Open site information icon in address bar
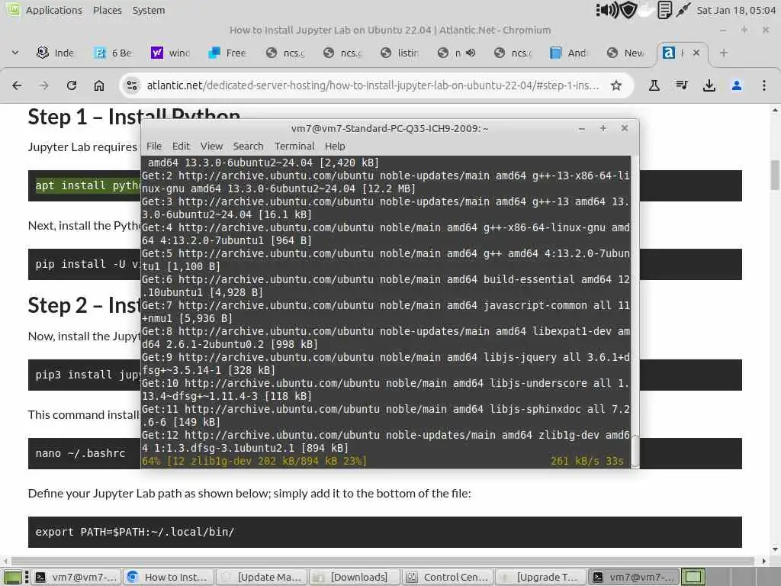Screen dimensions: 781x586 pyautogui.click(x=132, y=85)
